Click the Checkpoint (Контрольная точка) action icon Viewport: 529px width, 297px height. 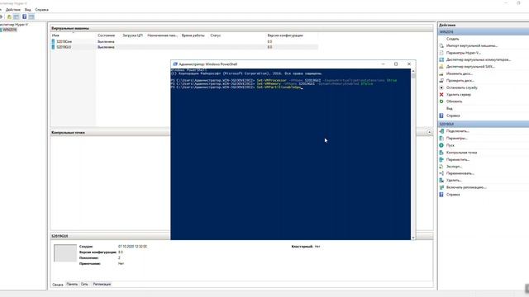pyautogui.click(x=441, y=153)
